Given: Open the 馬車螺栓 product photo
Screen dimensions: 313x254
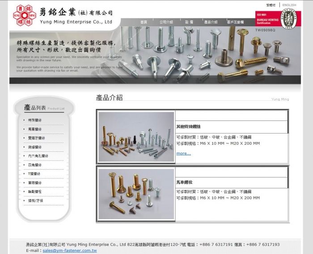Looking at the screenshot, I should pyautogui.click(x=136, y=194).
